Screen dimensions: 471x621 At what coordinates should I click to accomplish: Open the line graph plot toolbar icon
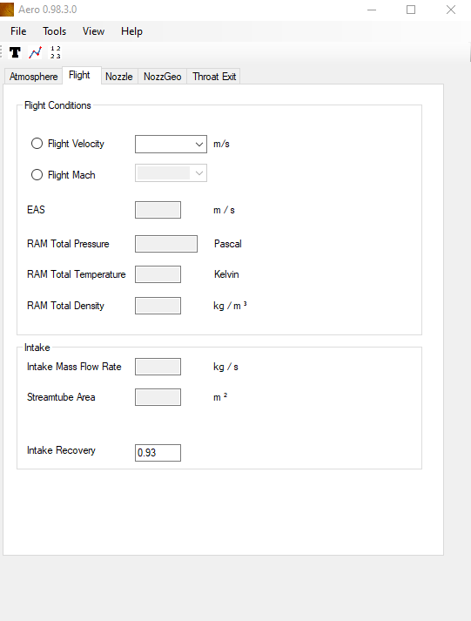click(35, 52)
